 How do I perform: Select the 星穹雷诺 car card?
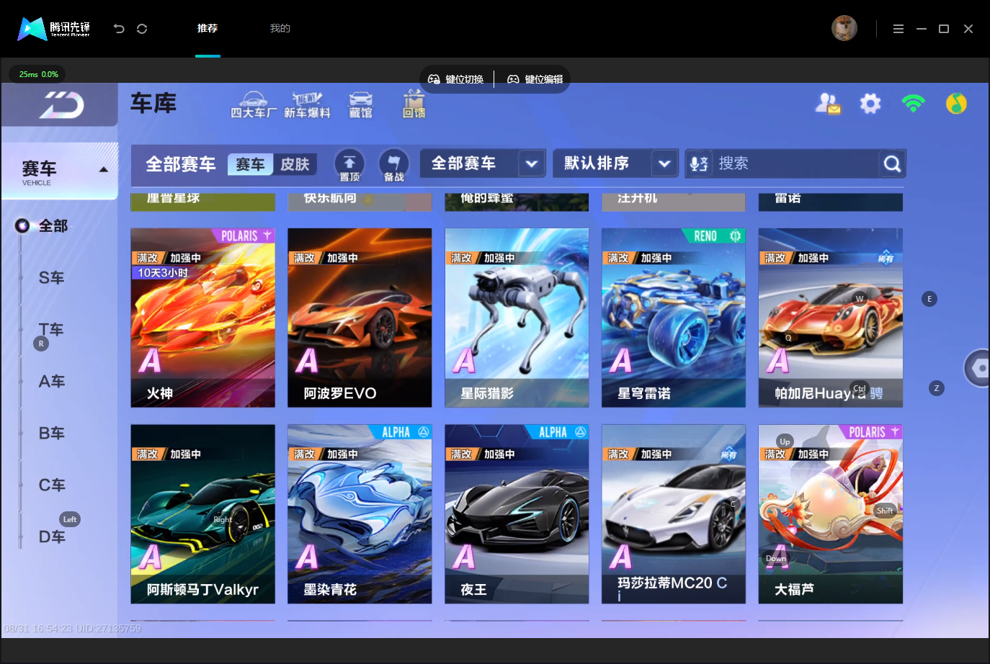[674, 318]
